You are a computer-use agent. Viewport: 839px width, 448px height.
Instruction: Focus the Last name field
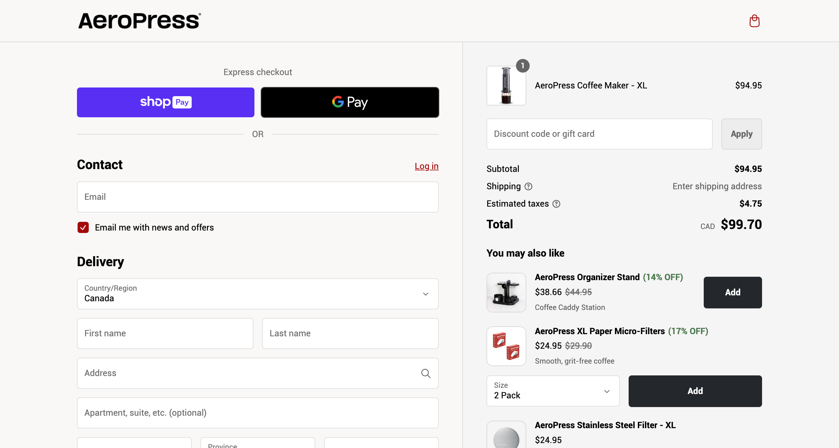coord(350,334)
